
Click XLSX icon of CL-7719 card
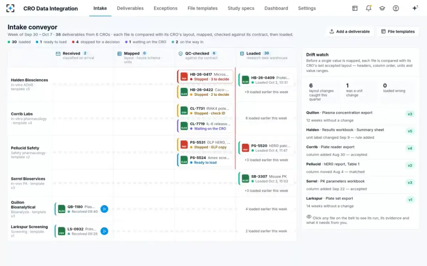point(184,126)
